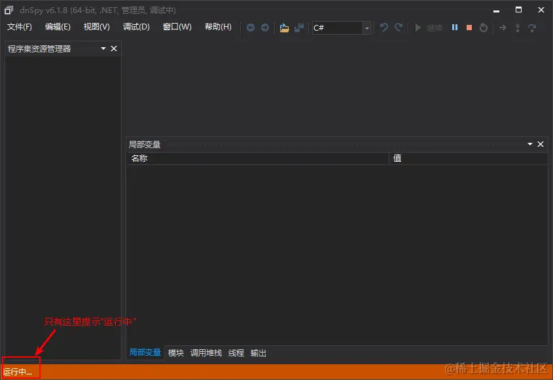This screenshot has width=553, height=380.
Task: Click the 运行中... status bar text
Action: click(18, 372)
